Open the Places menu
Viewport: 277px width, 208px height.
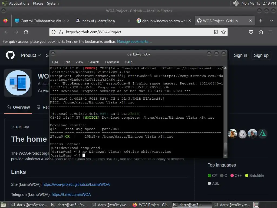click(x=38, y=3)
